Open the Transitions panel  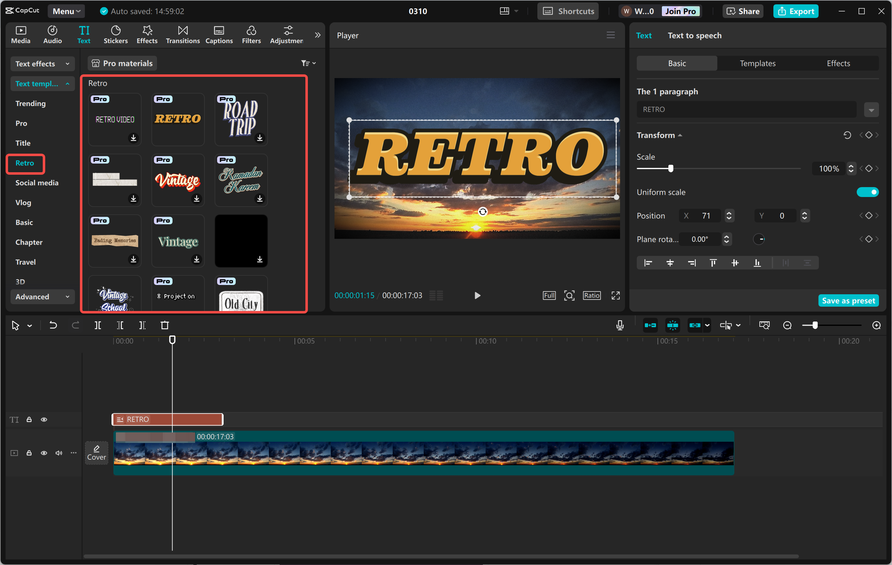[x=183, y=35]
